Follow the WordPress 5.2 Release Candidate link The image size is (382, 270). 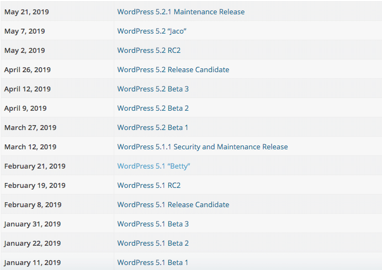click(173, 69)
